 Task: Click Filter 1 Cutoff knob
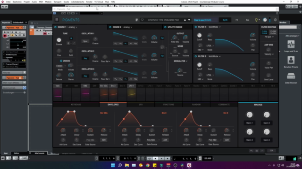tap(199, 35)
